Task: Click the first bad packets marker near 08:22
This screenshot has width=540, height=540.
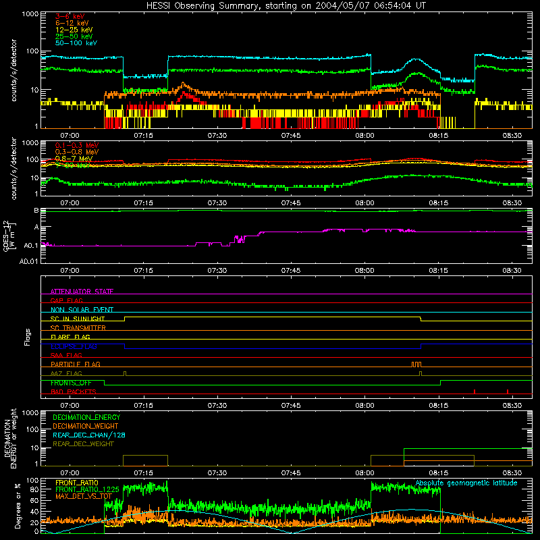Action: point(475,391)
